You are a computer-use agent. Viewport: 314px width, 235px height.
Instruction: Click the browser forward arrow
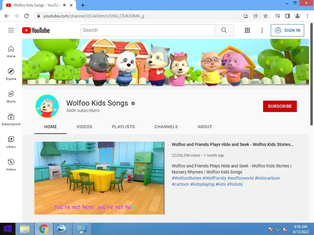(17, 16)
